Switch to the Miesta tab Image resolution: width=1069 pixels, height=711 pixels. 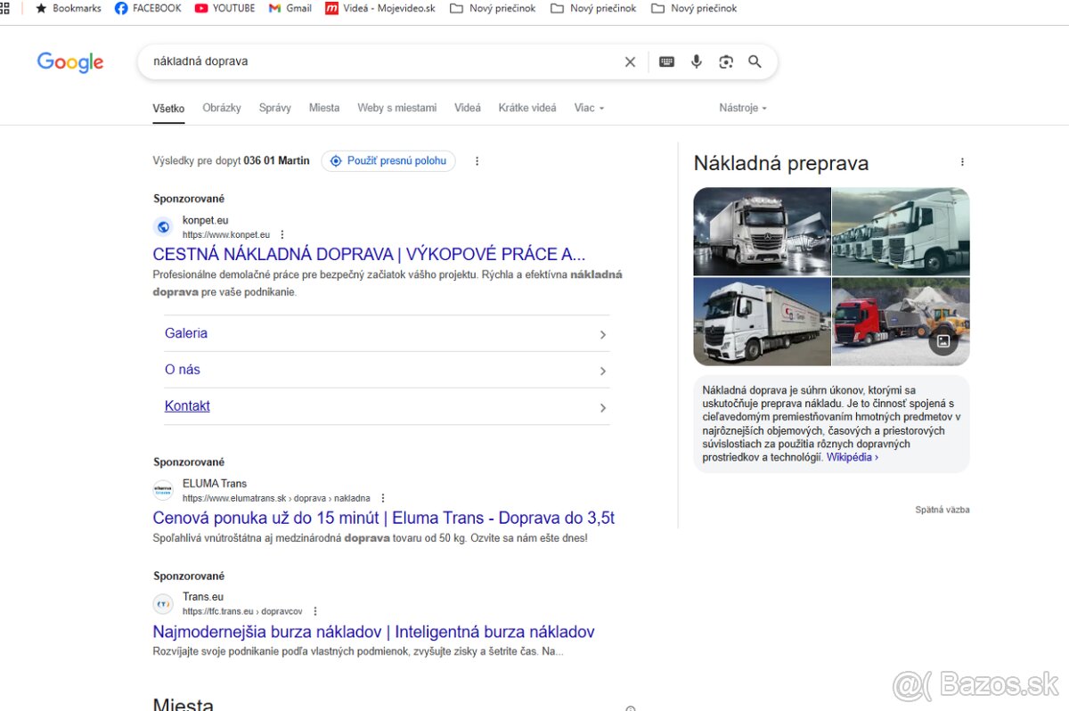[x=324, y=108]
